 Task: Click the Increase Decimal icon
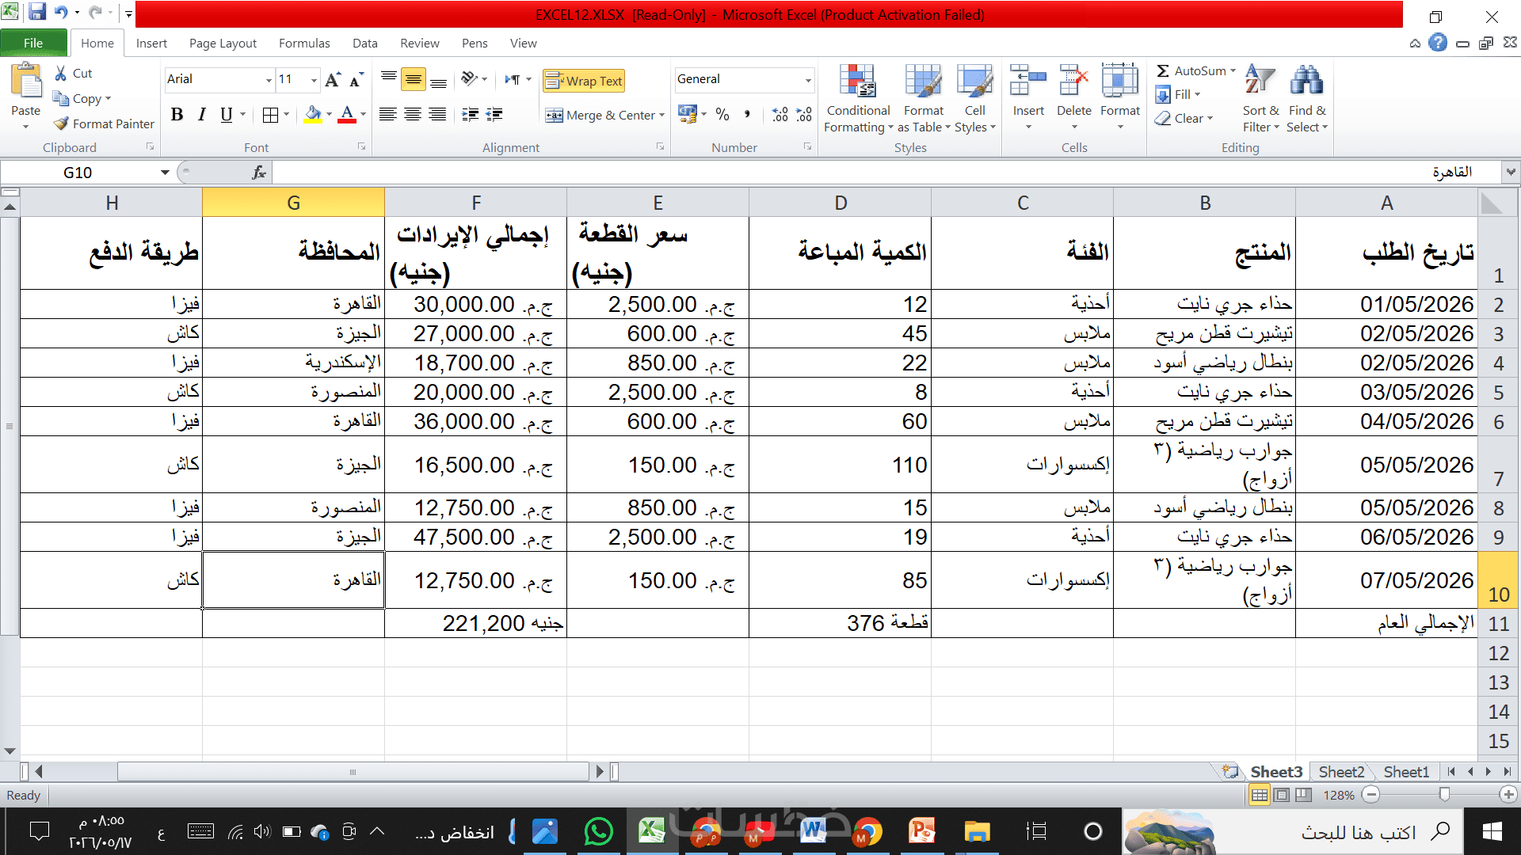(780, 115)
